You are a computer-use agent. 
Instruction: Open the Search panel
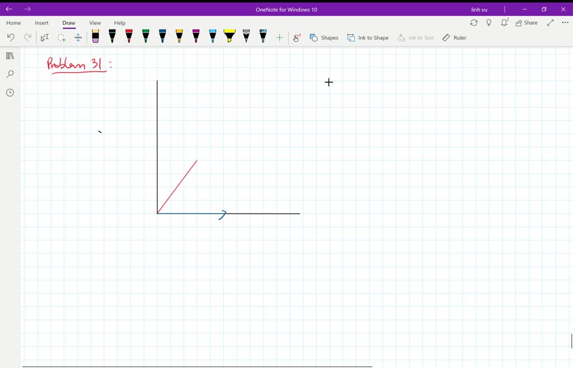pyautogui.click(x=10, y=74)
